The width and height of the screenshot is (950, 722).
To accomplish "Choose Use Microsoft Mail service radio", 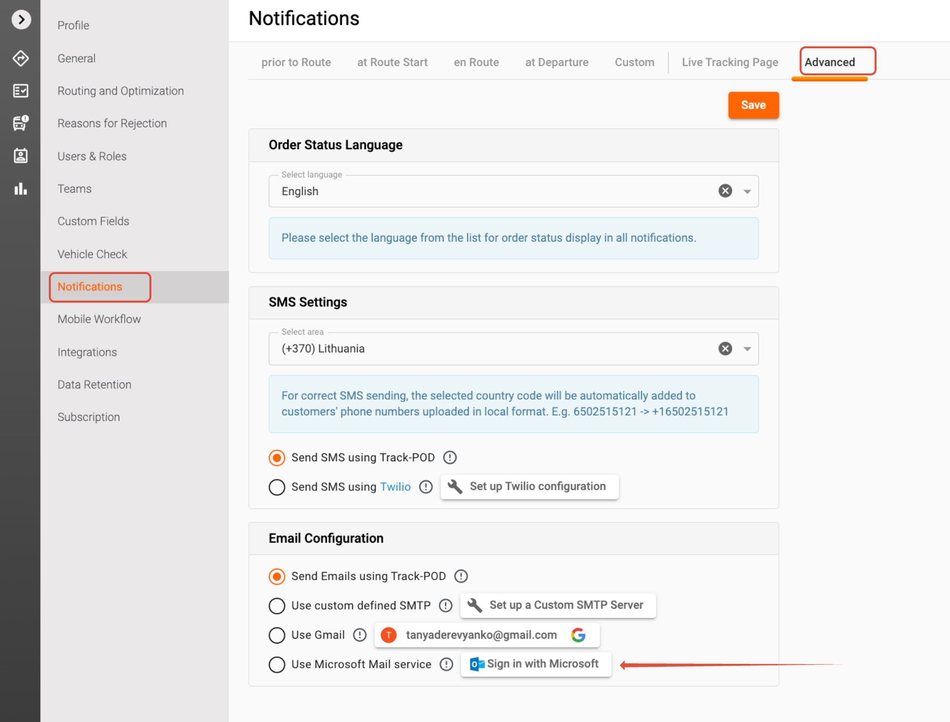I will [277, 664].
